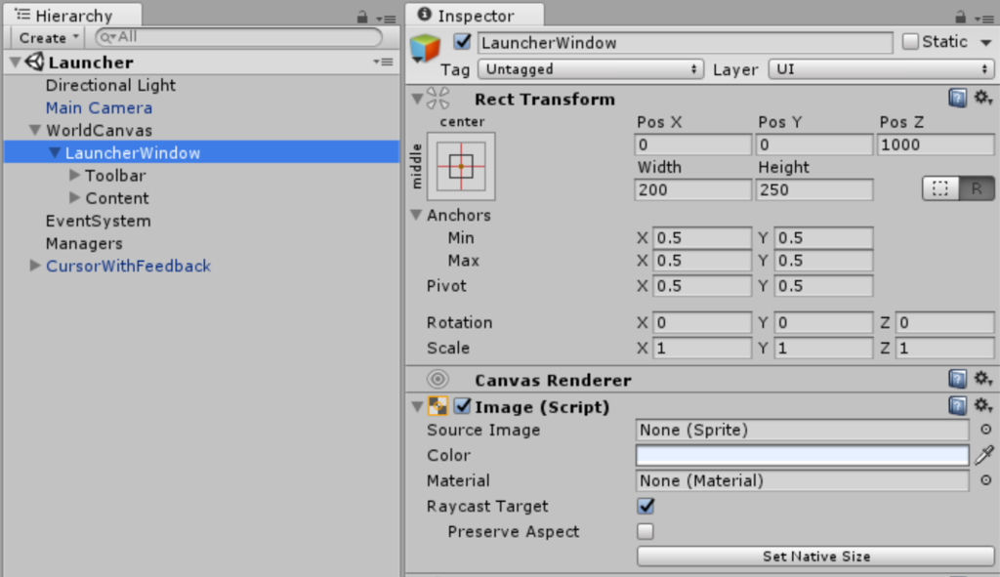Open Canvas Renderer gear settings menu

pyautogui.click(x=982, y=379)
